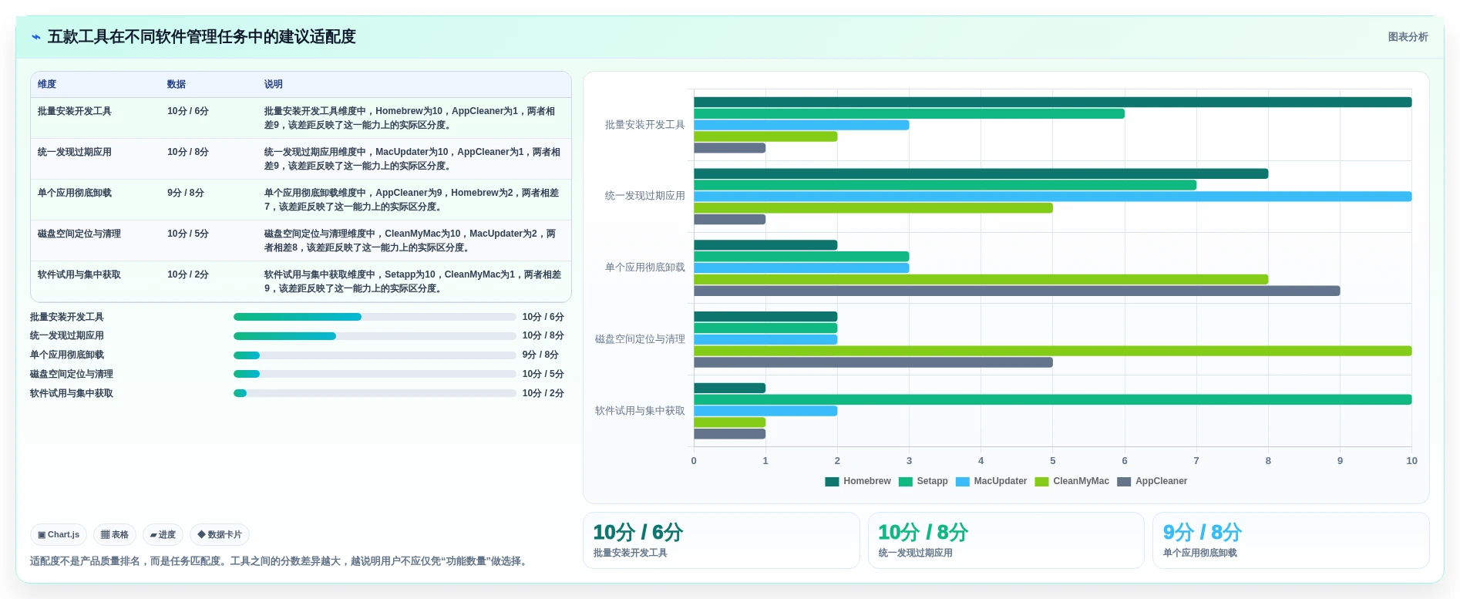Click the 维度 column header
Viewport: 1460px width, 599px height.
click(47, 84)
